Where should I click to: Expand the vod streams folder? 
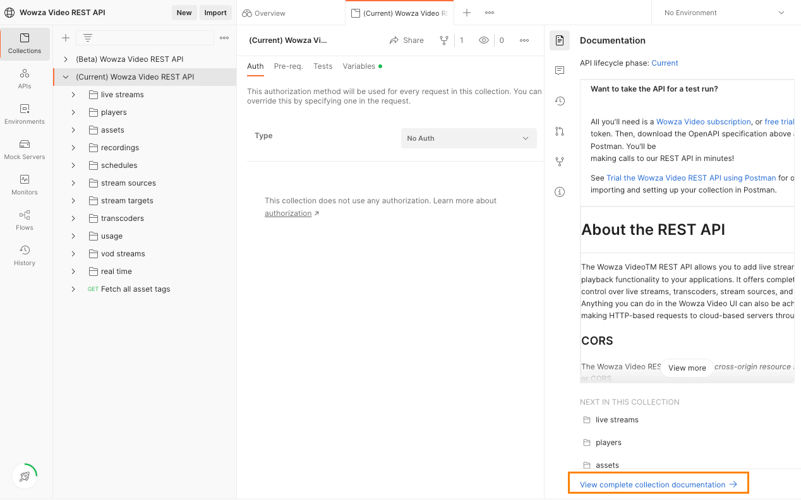point(73,254)
